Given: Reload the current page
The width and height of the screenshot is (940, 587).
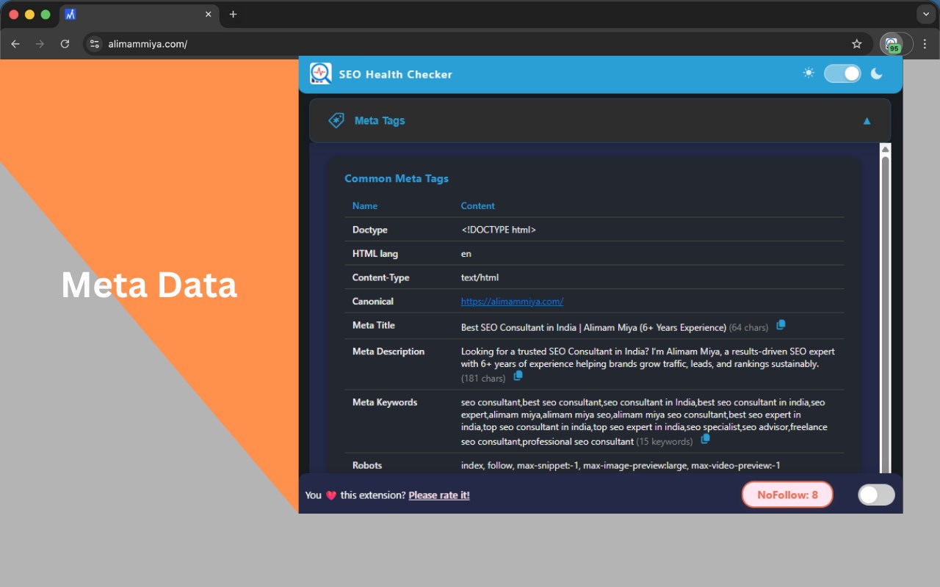Looking at the screenshot, I should [65, 44].
